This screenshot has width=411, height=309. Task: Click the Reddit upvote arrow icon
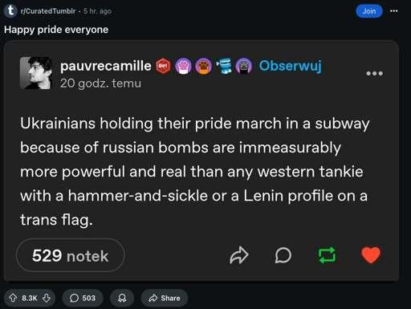(13, 298)
